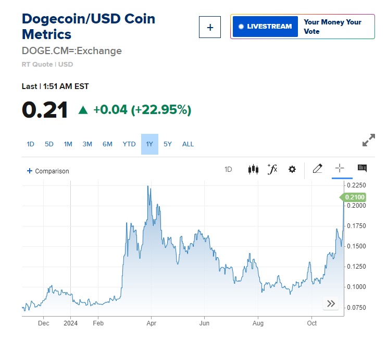Open the chart events comment icon
The image size is (387, 340).
point(363,168)
